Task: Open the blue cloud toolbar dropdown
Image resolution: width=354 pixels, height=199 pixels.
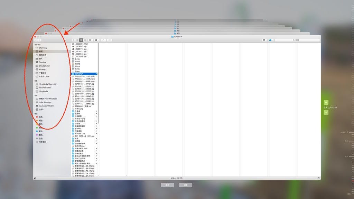Action: [x=271, y=40]
